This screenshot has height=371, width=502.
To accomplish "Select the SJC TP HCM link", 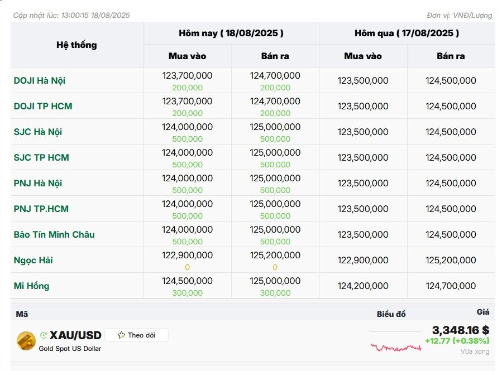I will (x=41, y=157).
